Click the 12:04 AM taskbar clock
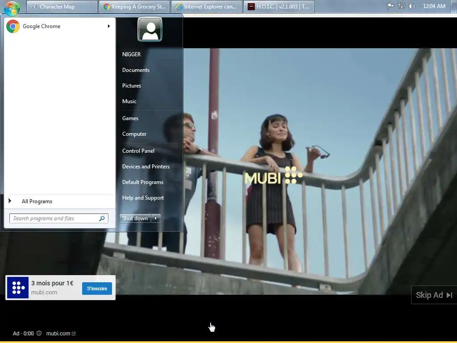Screen dimensions: 457x343 coord(434,6)
